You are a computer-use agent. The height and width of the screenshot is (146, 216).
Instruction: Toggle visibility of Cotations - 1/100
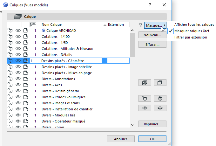pyautogui.click(x=18, y=37)
